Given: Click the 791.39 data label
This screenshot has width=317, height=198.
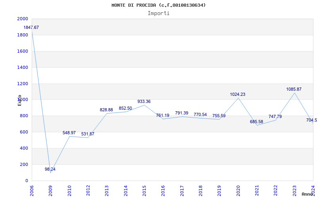Looking at the screenshot, I should [181, 113].
